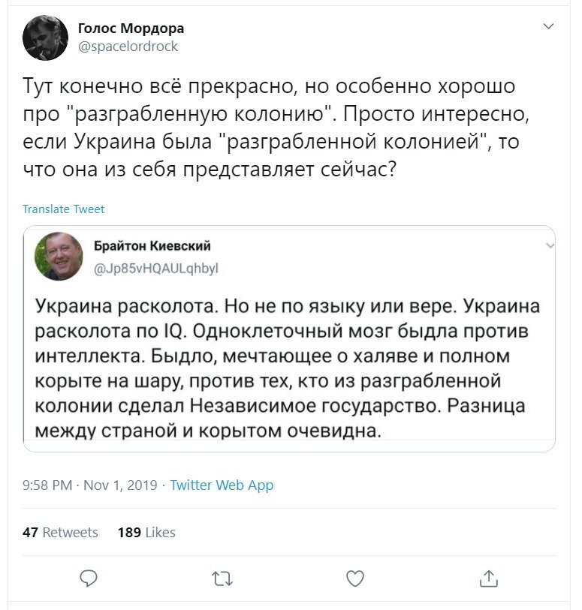
Task: View the 47 Retweets list
Action: pyautogui.click(x=60, y=532)
